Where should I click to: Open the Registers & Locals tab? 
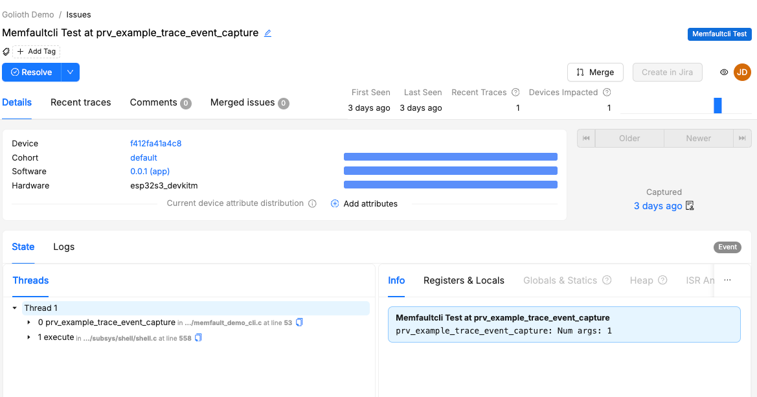[464, 280]
